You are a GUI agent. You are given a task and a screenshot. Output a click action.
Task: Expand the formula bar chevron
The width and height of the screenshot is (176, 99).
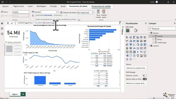pos(122,23)
